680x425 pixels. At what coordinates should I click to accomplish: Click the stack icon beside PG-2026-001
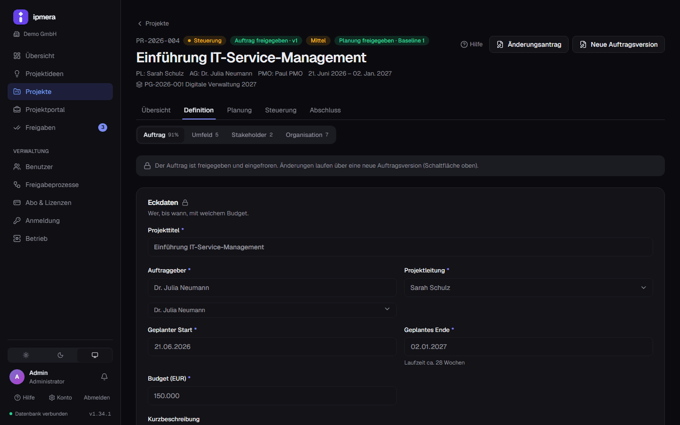point(139,85)
